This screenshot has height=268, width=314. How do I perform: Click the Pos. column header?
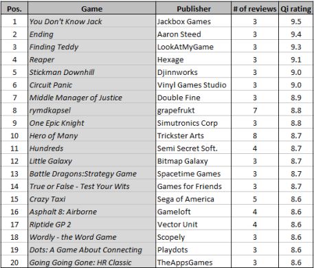14,9
